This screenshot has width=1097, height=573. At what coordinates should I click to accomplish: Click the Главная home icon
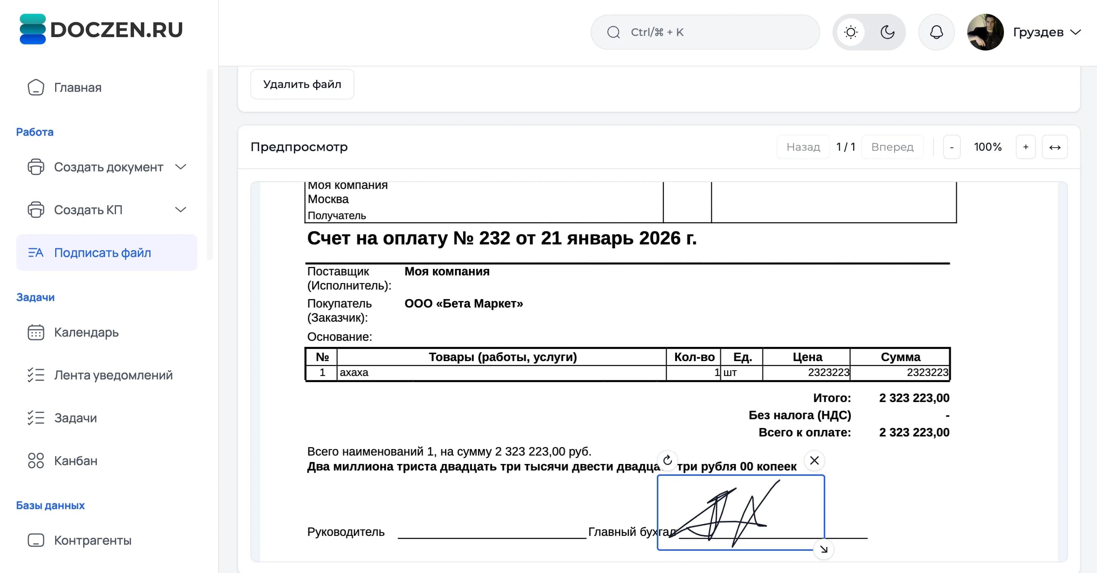coord(36,88)
